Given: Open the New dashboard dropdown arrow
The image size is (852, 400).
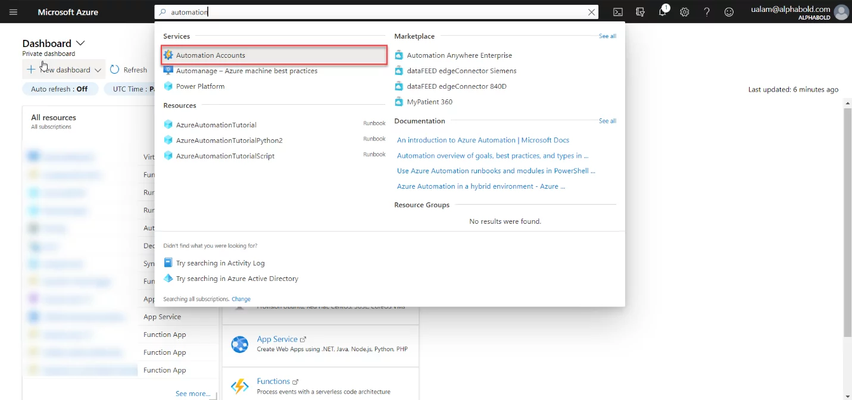Looking at the screenshot, I should click(x=98, y=70).
